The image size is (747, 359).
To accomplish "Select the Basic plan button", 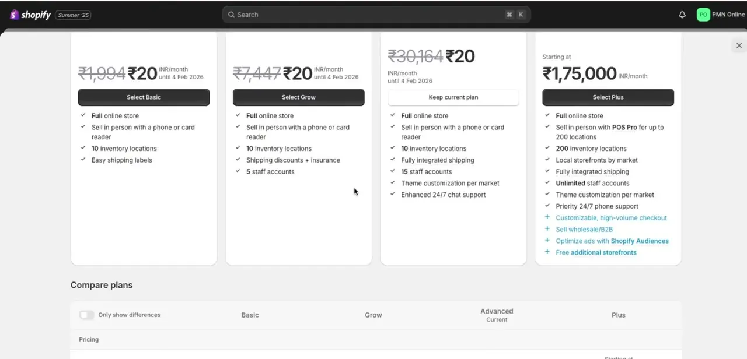I will click(144, 97).
